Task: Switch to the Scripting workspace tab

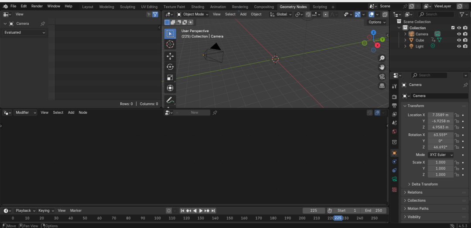Action: (320, 7)
